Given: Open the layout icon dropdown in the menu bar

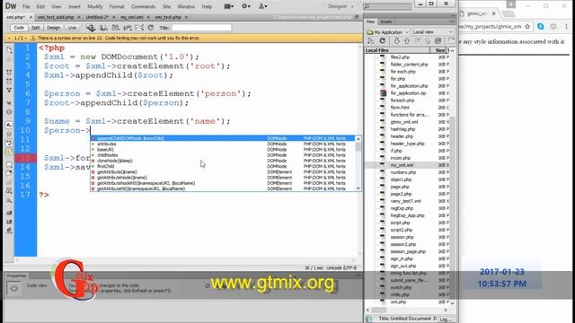Looking at the screenshot, I should point(229,6).
